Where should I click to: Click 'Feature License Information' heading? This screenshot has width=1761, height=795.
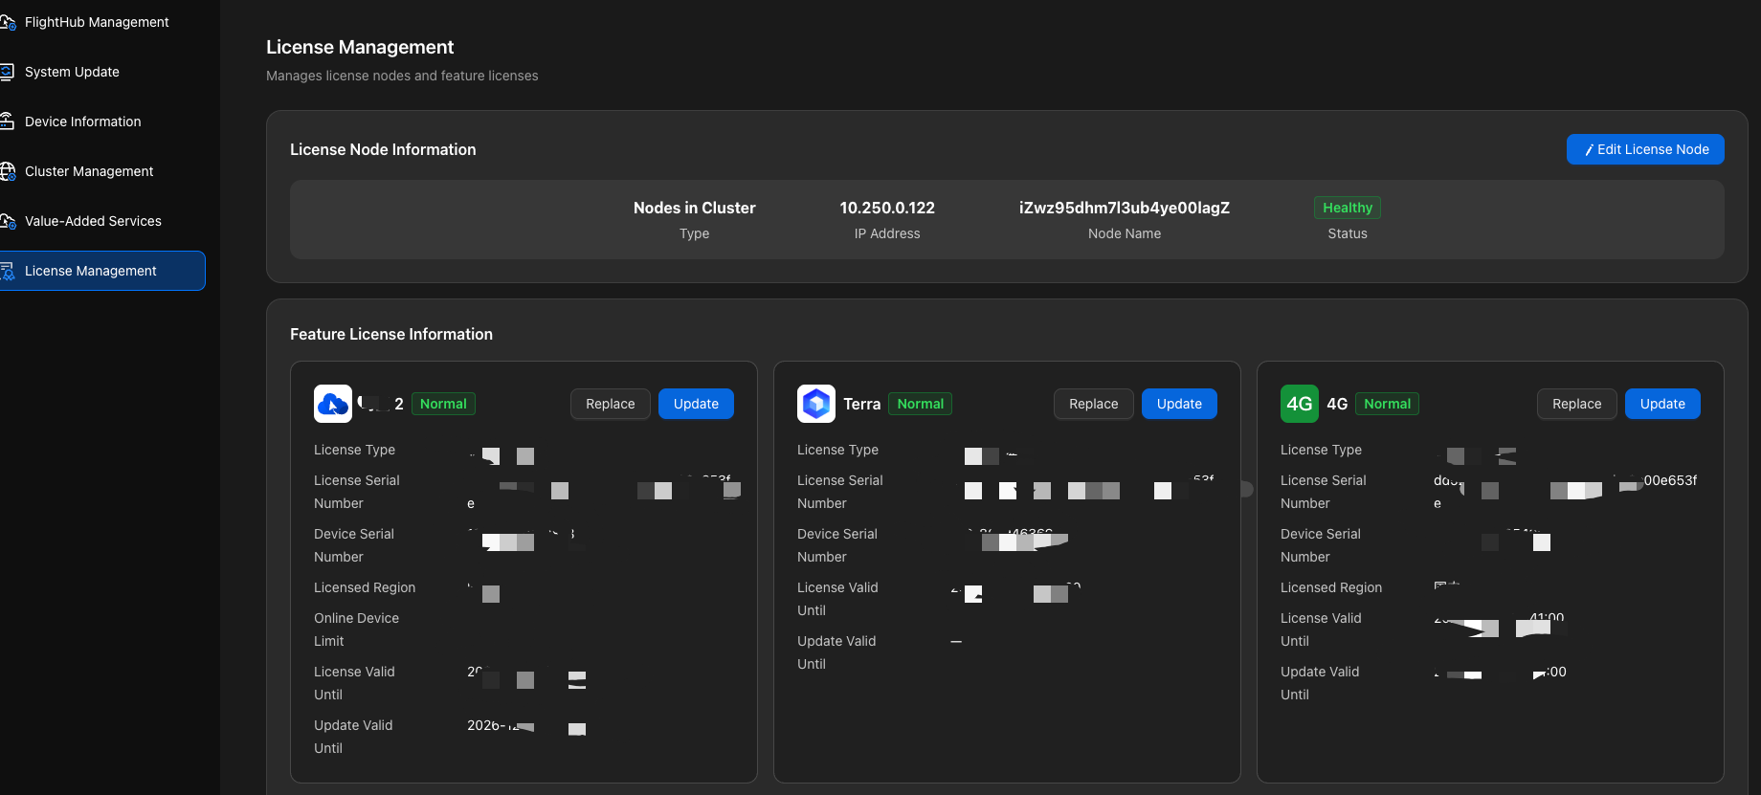[391, 334]
